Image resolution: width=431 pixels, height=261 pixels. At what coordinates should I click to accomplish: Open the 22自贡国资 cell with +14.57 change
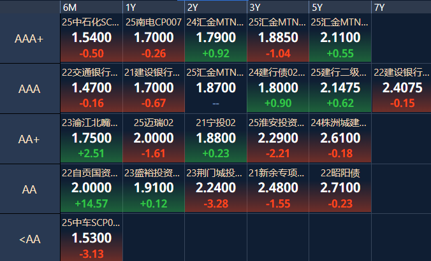(91, 189)
